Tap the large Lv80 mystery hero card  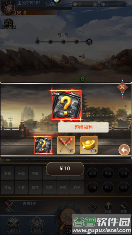(x=67, y=105)
